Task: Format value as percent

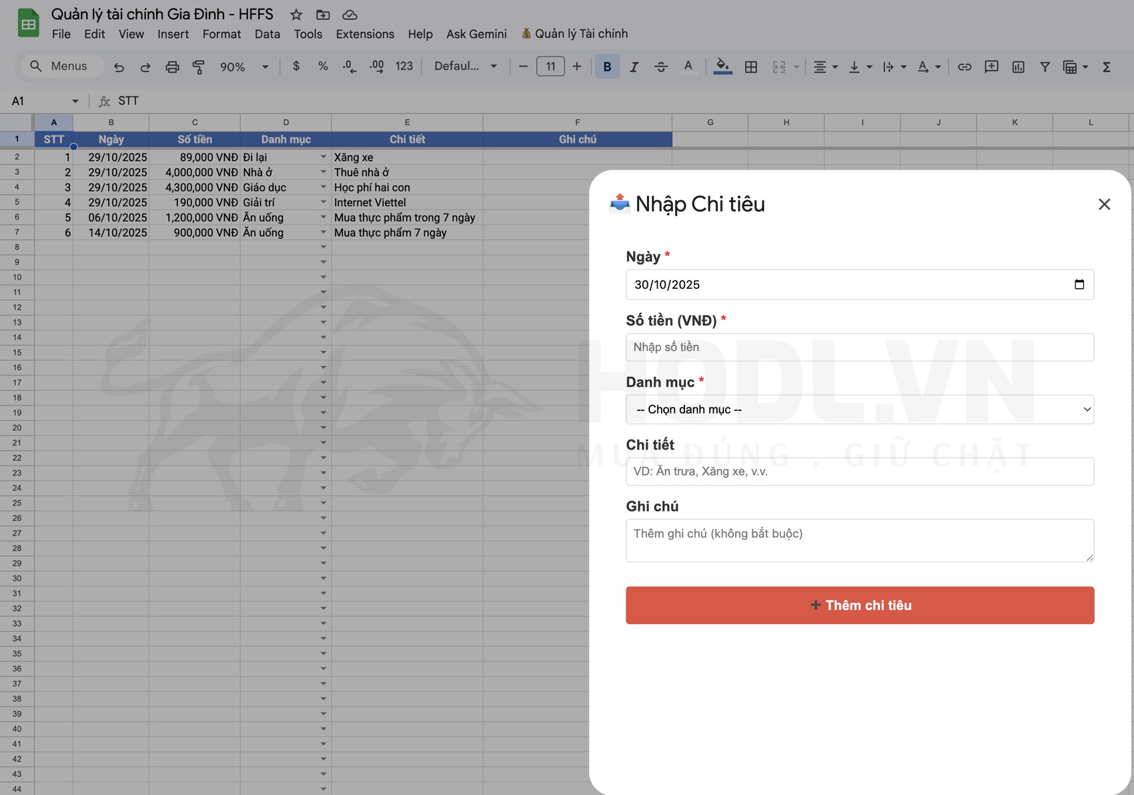Action: coord(323,66)
